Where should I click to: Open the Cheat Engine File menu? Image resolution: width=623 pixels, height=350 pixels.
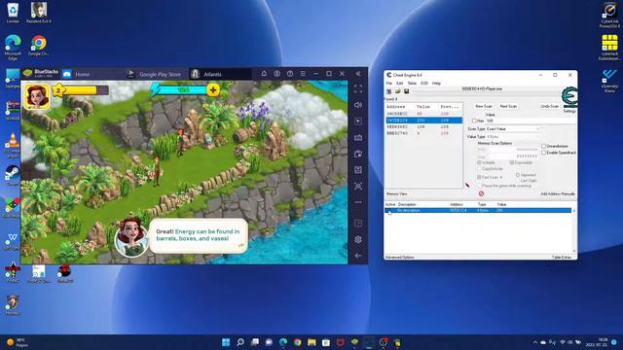[389, 84]
